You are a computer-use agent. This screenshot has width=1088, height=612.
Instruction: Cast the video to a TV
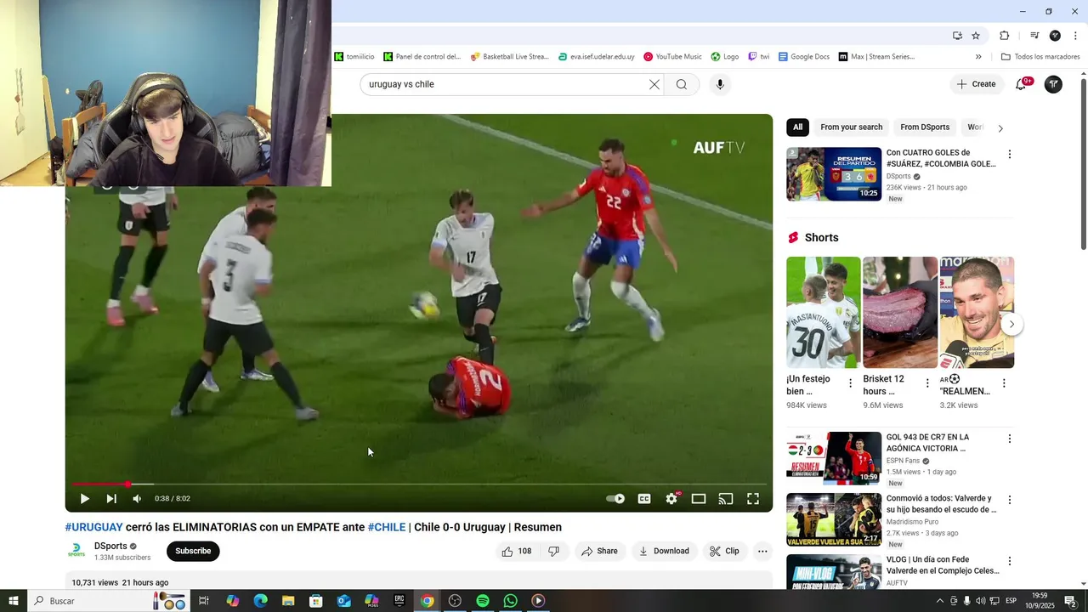click(x=726, y=499)
